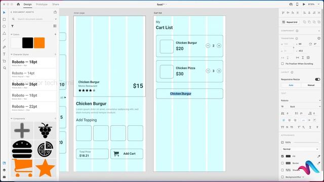Go back from Document Assets

(11, 12)
